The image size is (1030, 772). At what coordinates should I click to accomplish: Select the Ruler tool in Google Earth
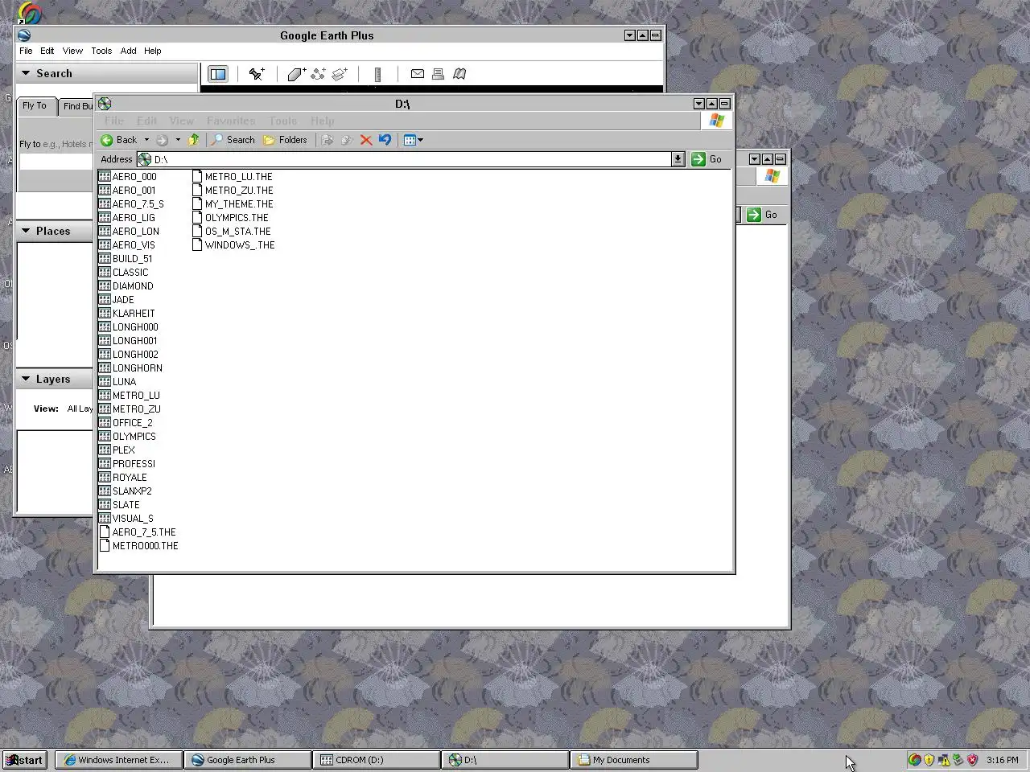[377, 74]
